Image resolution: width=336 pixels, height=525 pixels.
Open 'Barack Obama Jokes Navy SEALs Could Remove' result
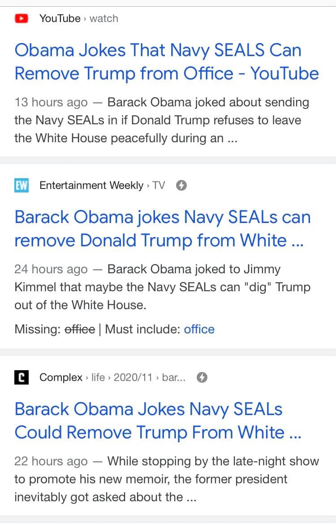tap(158, 421)
